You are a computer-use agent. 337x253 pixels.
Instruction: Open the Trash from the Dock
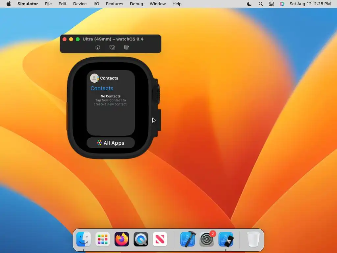[x=253, y=239]
